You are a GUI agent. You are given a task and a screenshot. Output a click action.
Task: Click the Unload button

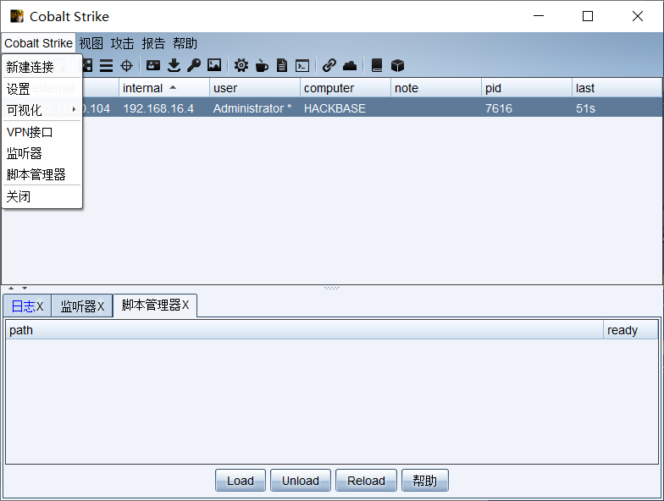point(301,481)
